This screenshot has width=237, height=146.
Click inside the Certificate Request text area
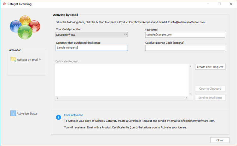[x=121, y=80]
